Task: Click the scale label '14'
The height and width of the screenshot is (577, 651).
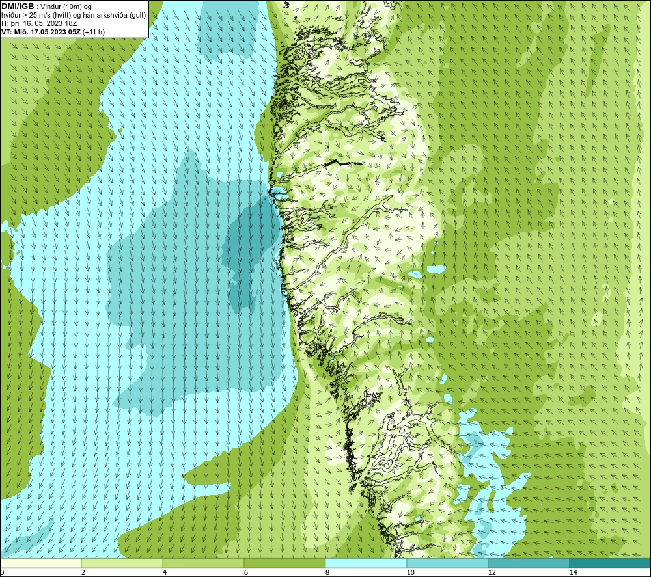Action: (x=573, y=572)
